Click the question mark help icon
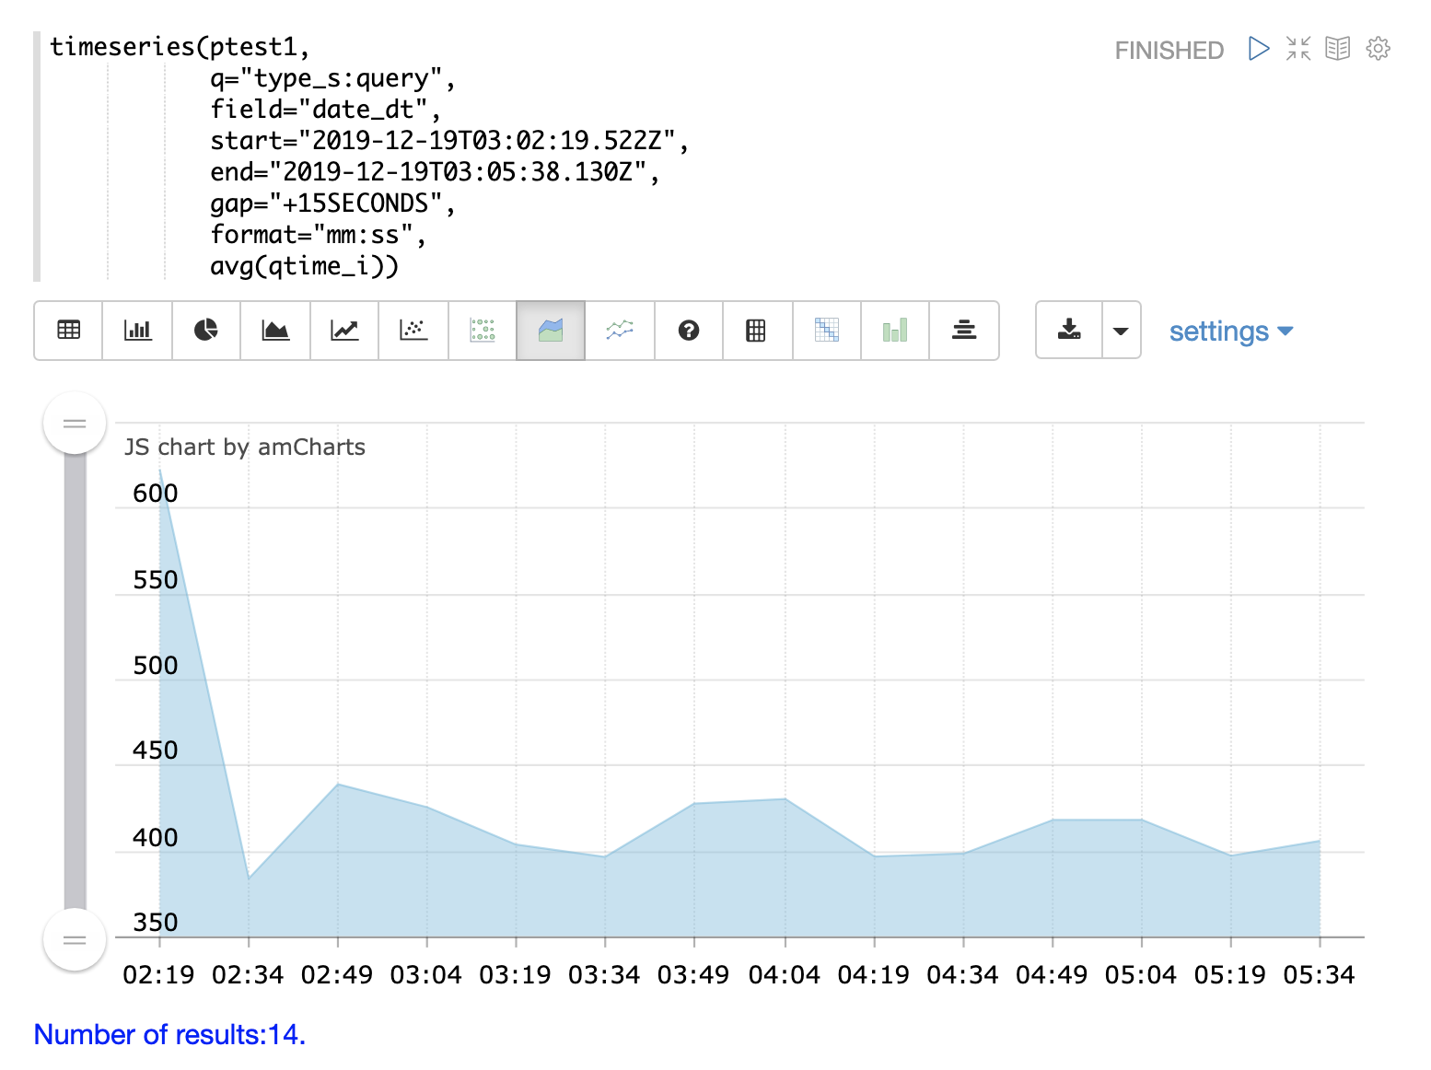Screen dimensions: 1431x1070 point(689,331)
